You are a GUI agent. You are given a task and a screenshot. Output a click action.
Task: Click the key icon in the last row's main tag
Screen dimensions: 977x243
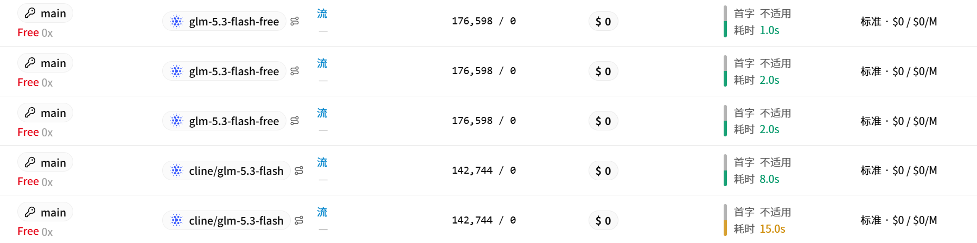[x=30, y=212]
